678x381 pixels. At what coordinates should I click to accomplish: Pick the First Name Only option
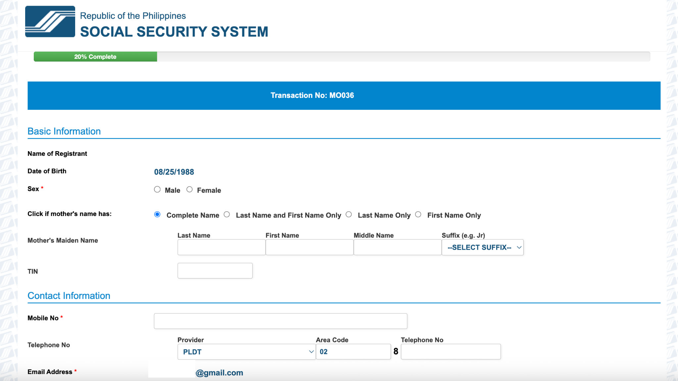[x=418, y=215]
